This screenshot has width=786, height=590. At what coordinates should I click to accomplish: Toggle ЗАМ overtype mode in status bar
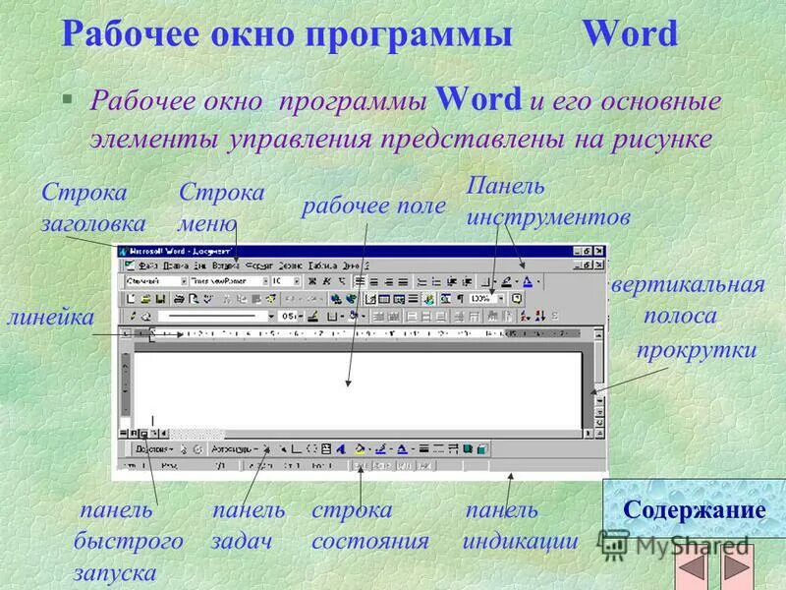425,466
